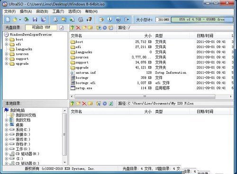The image size is (237, 174).
Task: Expand the sources folder in disc tree
Action: (7, 54)
